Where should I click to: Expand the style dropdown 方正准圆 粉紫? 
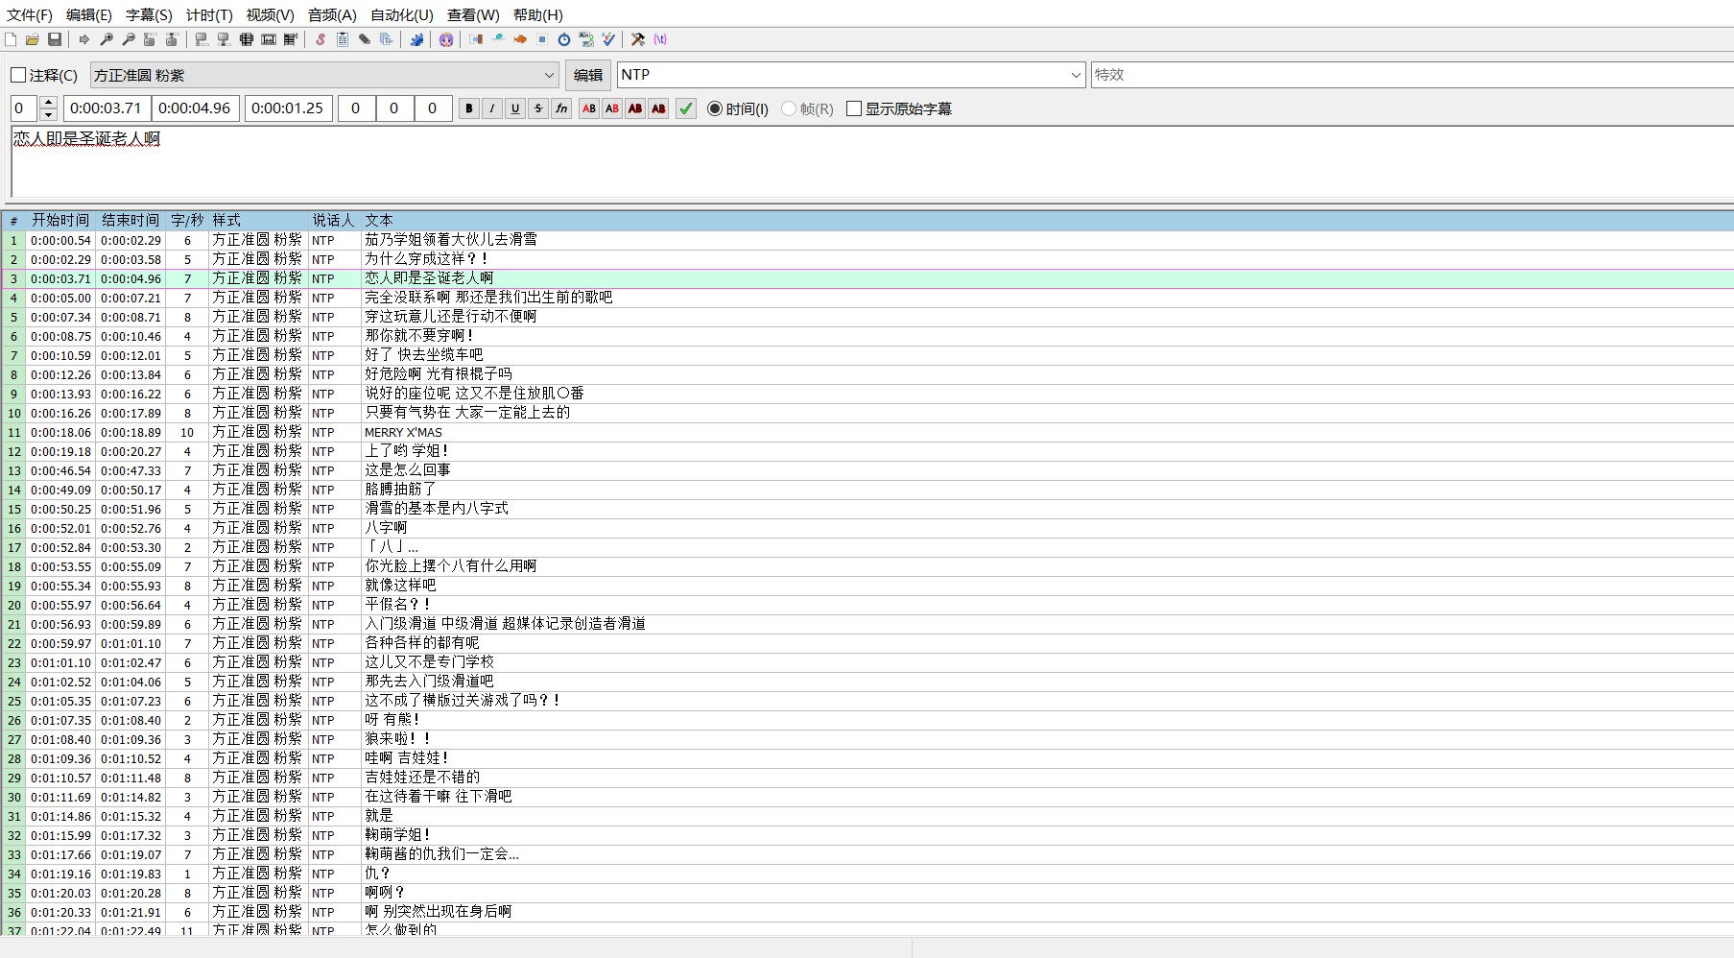pos(549,75)
